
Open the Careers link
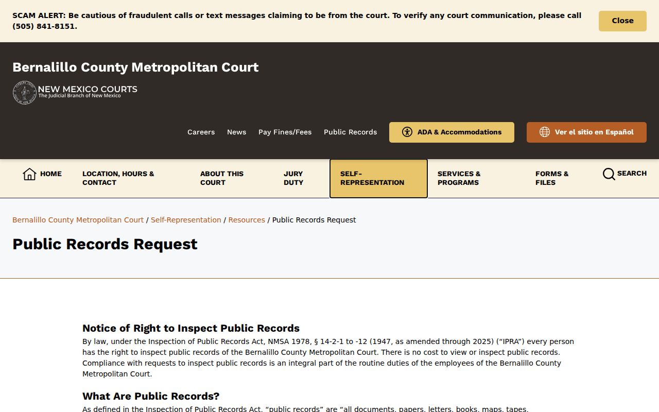(x=201, y=132)
